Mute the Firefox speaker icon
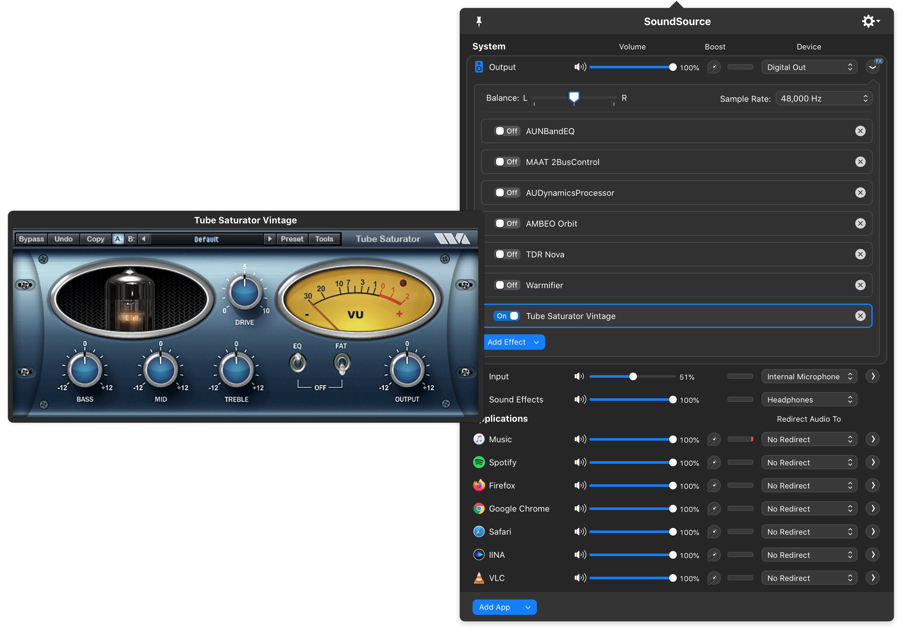This screenshot has width=908, height=629. pos(580,485)
